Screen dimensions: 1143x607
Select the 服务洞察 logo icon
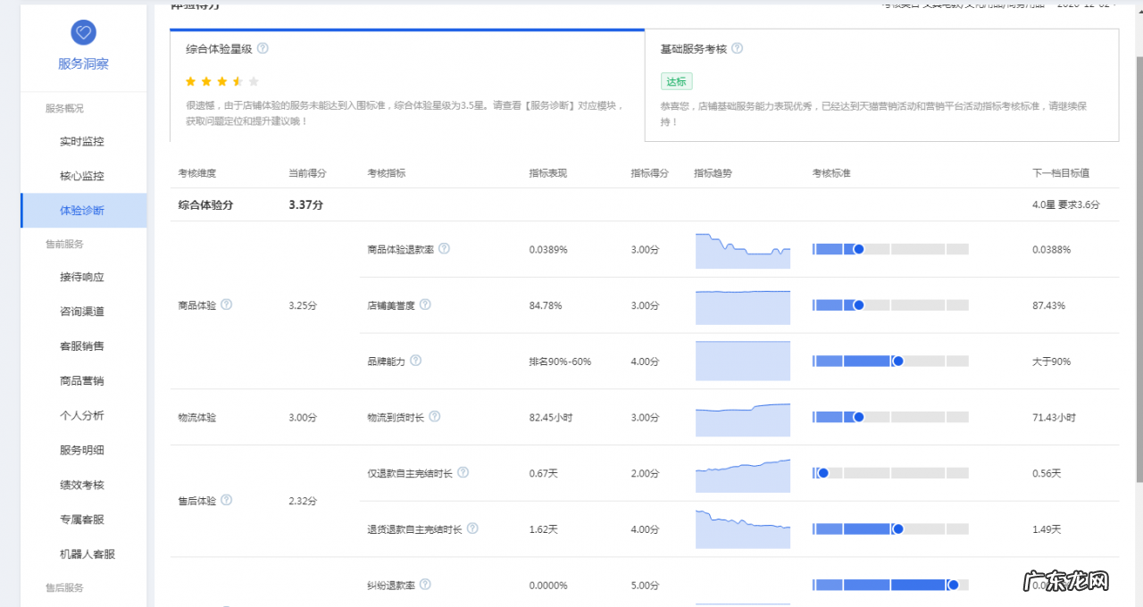[x=83, y=32]
